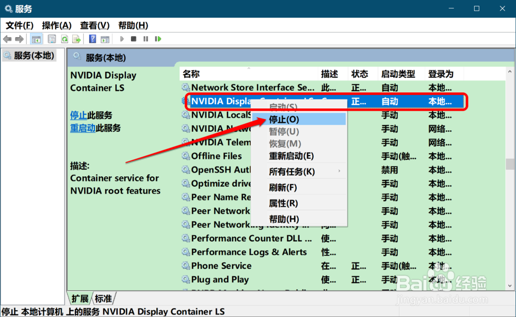
Task: Click the Pause Service toolbar icon
Action: tap(146, 39)
